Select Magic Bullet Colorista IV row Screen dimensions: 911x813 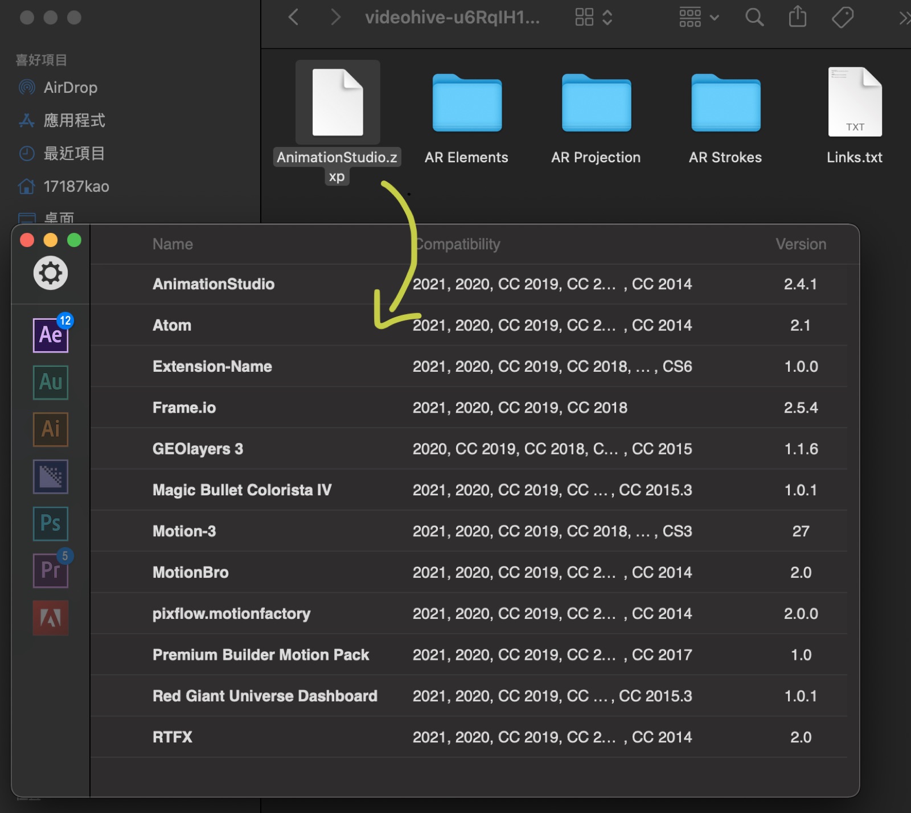coord(469,490)
